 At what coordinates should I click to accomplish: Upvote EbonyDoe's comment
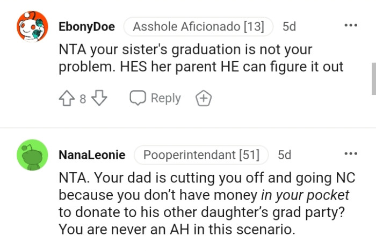[66, 98]
